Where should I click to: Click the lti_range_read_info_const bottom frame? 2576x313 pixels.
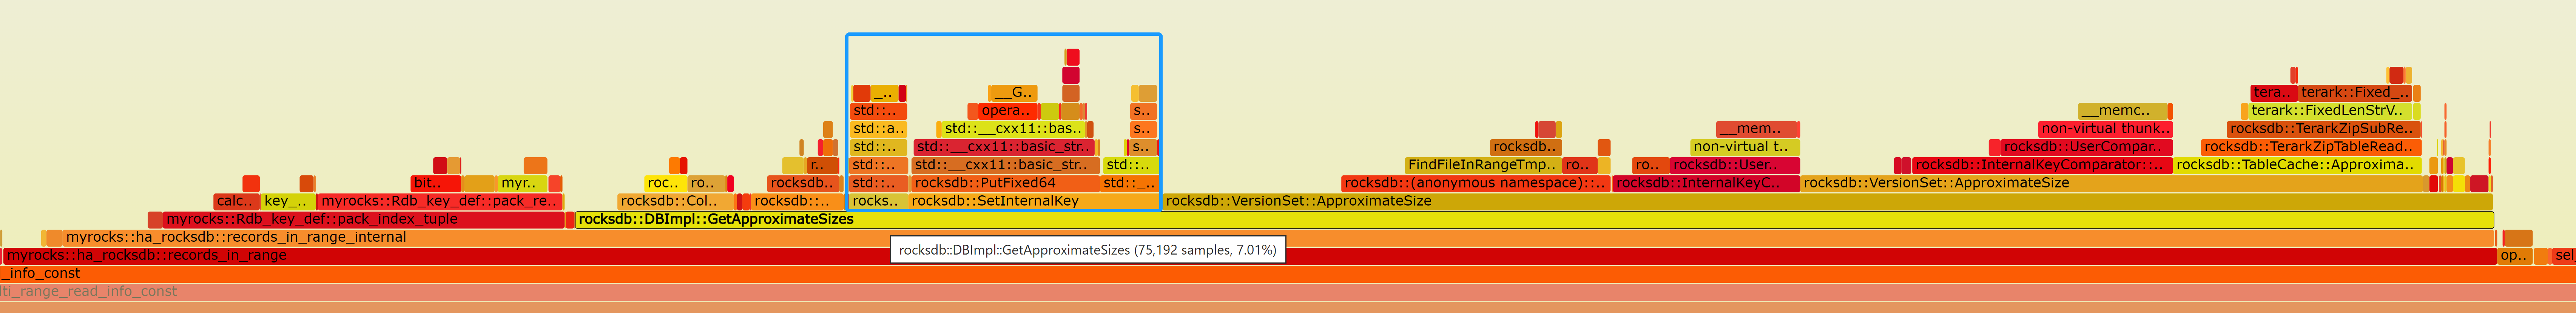coord(1288,291)
